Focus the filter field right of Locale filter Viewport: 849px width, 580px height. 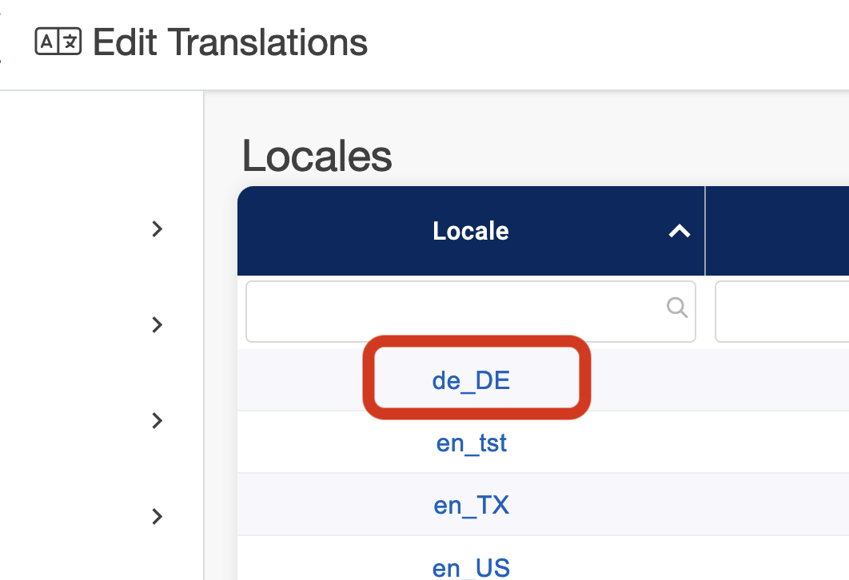pos(782,311)
